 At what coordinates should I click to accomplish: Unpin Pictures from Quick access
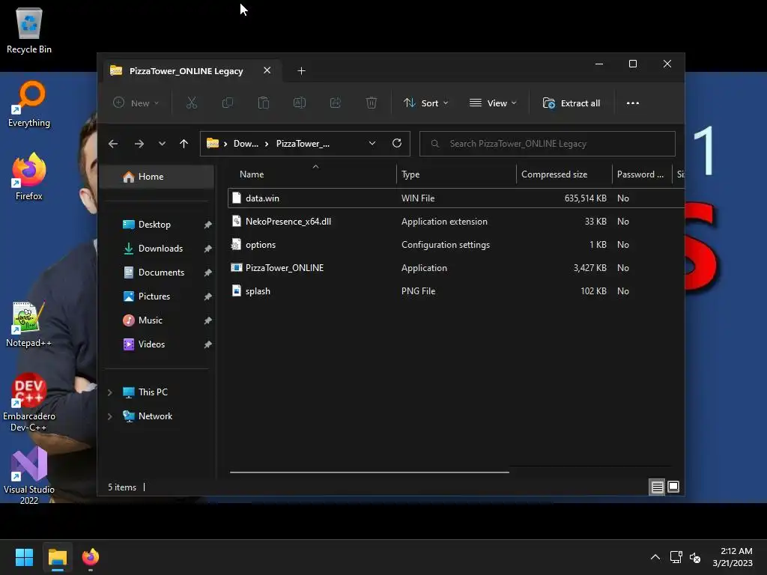click(207, 296)
